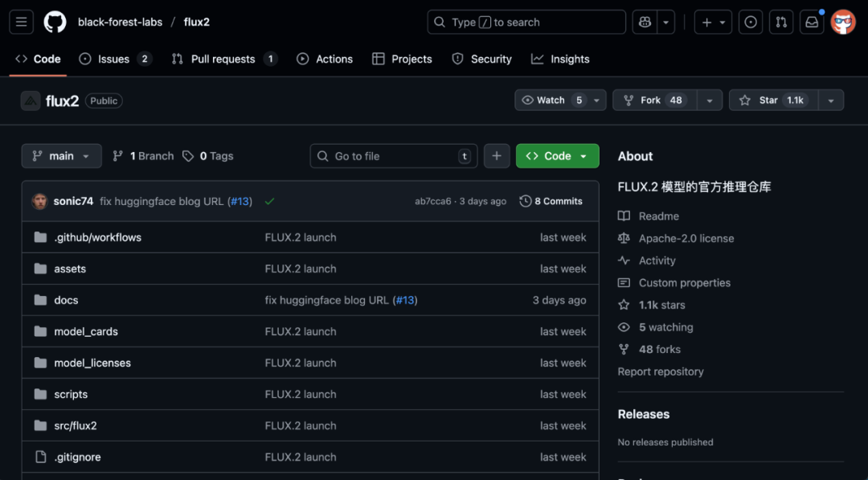The width and height of the screenshot is (868, 480).
Task: Focus the Go to file search field
Action: [x=393, y=155]
